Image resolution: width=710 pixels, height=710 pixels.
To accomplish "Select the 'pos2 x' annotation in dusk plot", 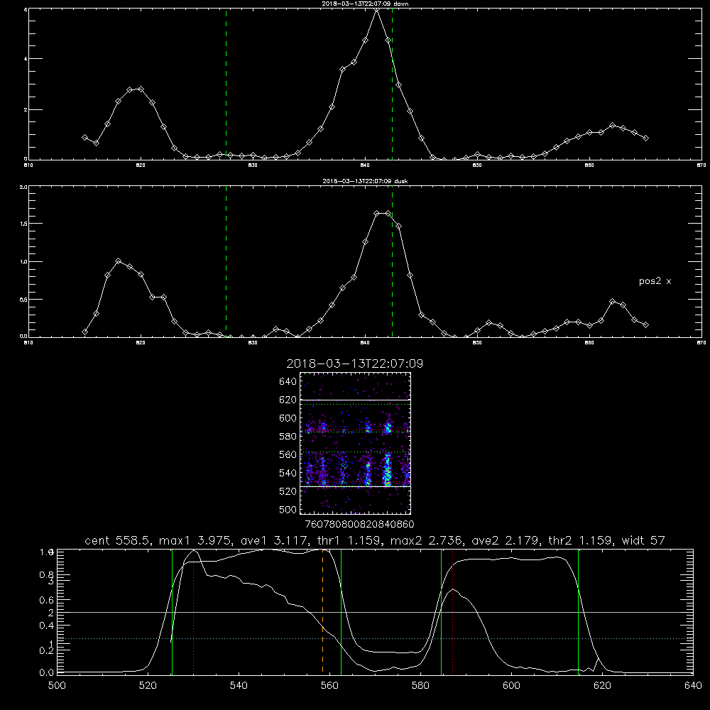I will coord(655,281).
